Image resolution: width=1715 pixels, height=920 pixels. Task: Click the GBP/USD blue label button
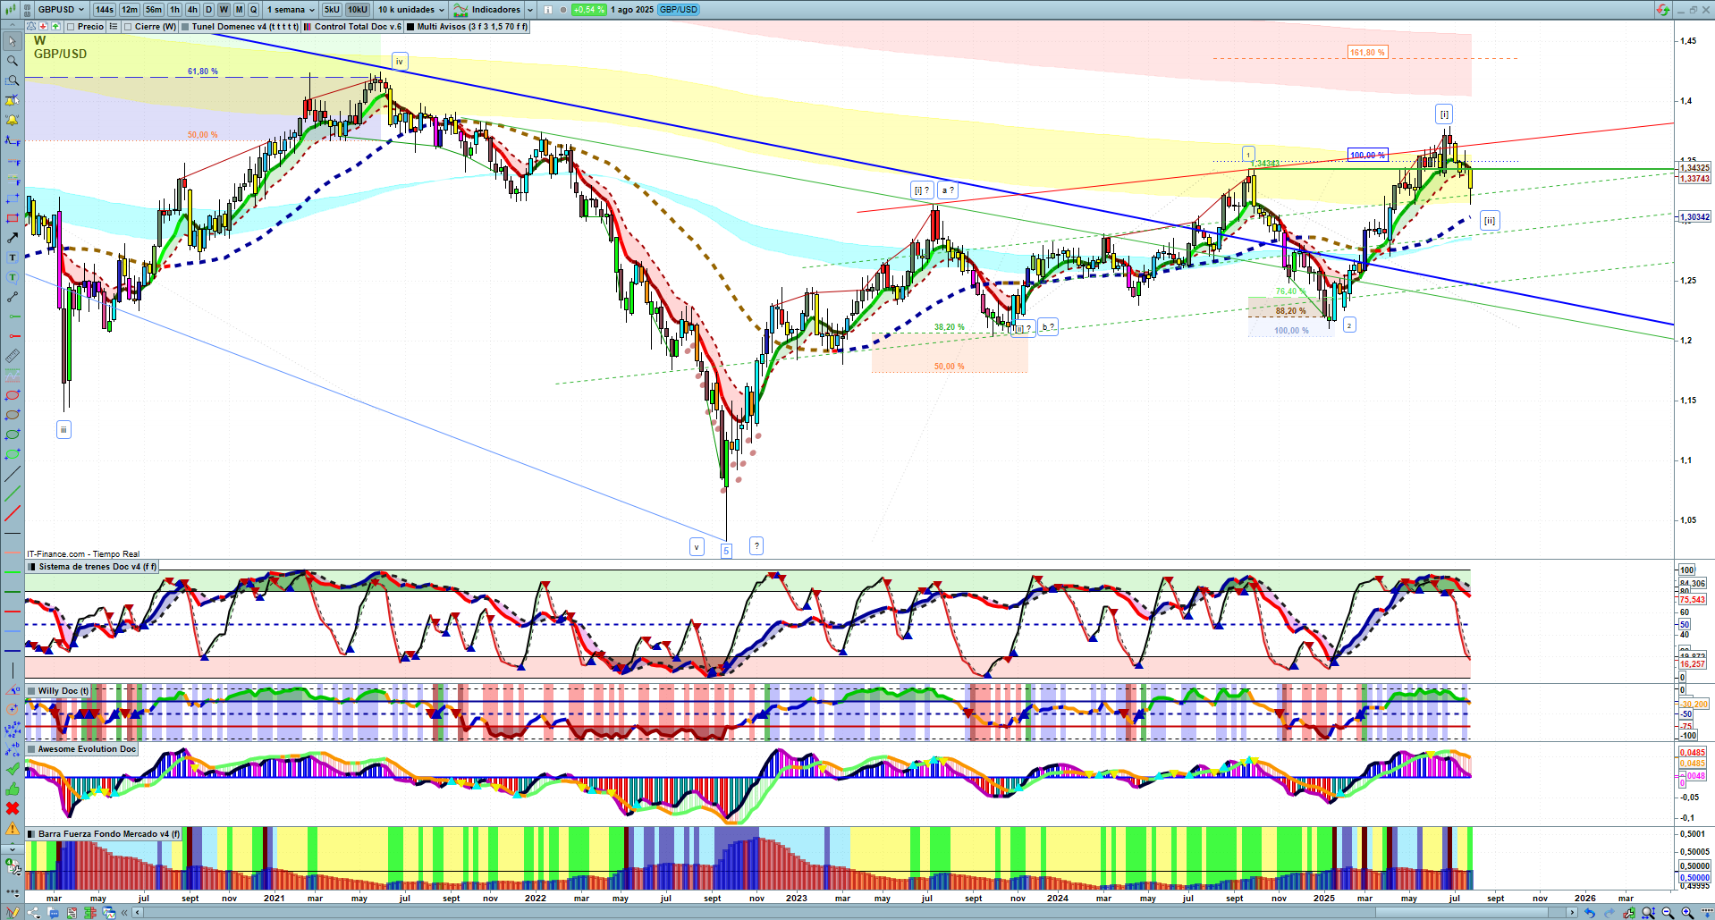pos(679,10)
